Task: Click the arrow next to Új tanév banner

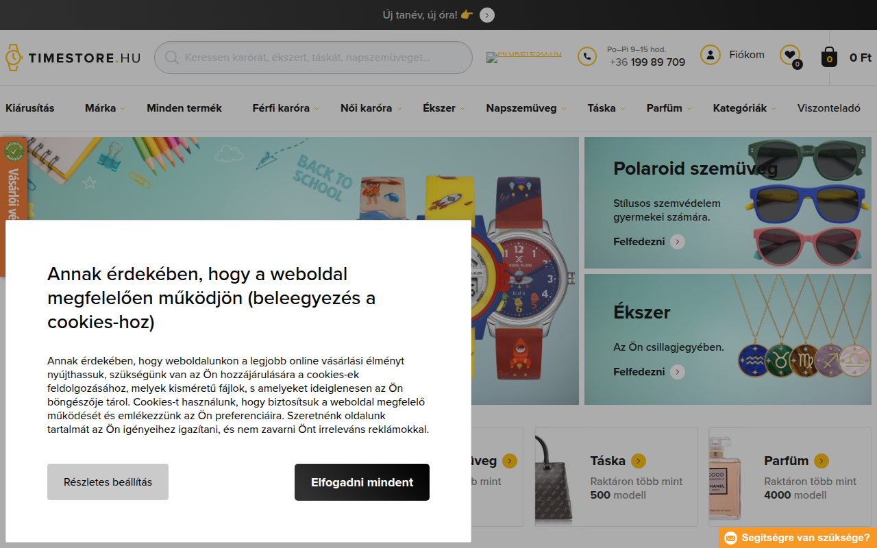Action: 487,15
